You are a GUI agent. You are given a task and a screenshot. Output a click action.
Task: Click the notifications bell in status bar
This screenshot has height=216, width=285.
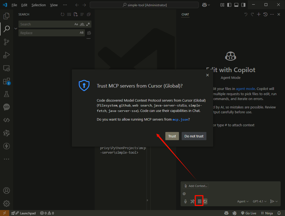point(279,213)
